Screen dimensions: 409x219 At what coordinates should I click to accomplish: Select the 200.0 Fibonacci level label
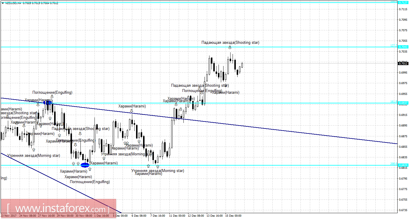393,164
